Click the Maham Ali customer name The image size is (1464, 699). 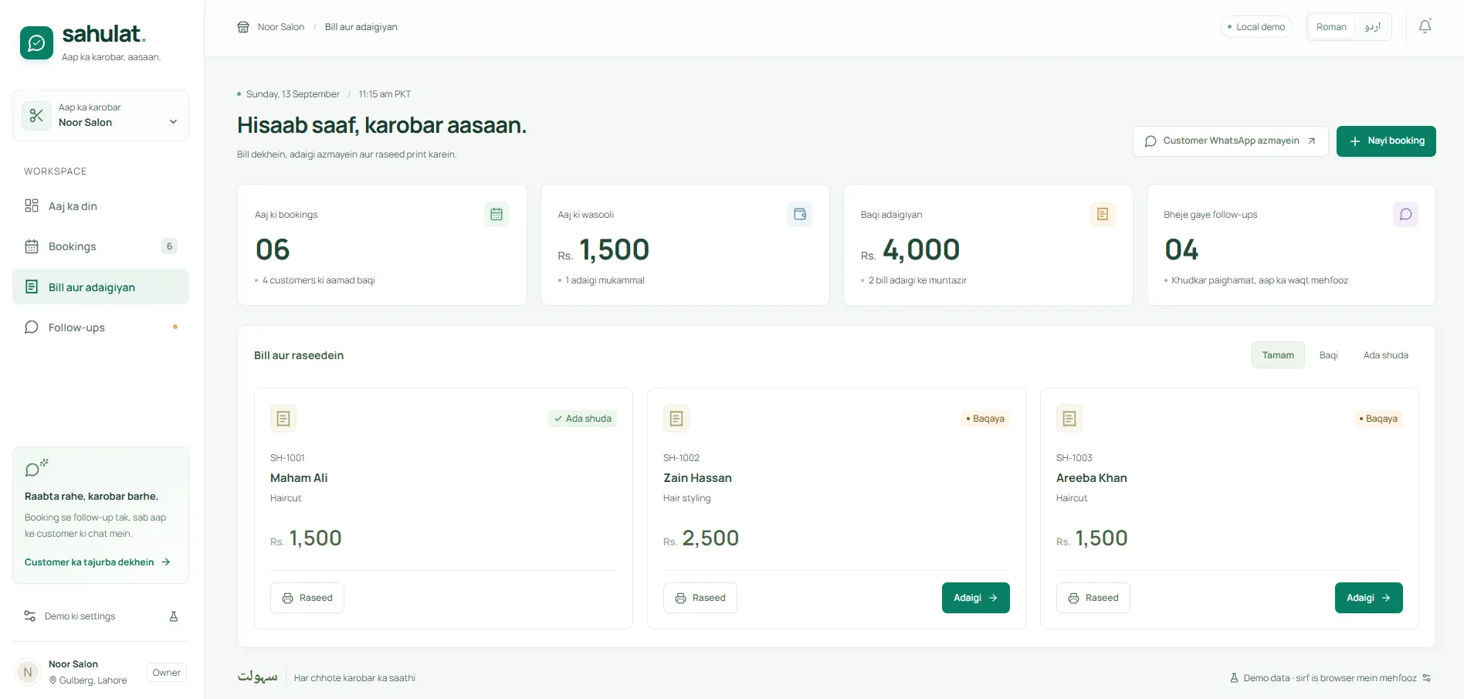299,478
